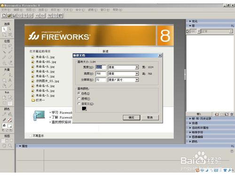Click the Open folder toolbar icon

[9, 15]
